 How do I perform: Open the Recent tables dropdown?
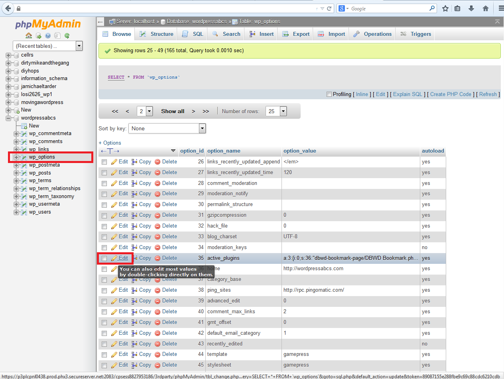pos(47,46)
